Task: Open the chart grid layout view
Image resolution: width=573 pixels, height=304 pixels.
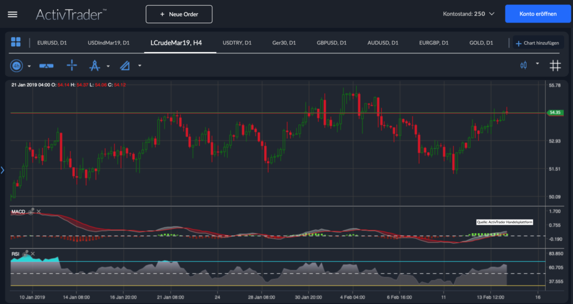Action: point(16,42)
